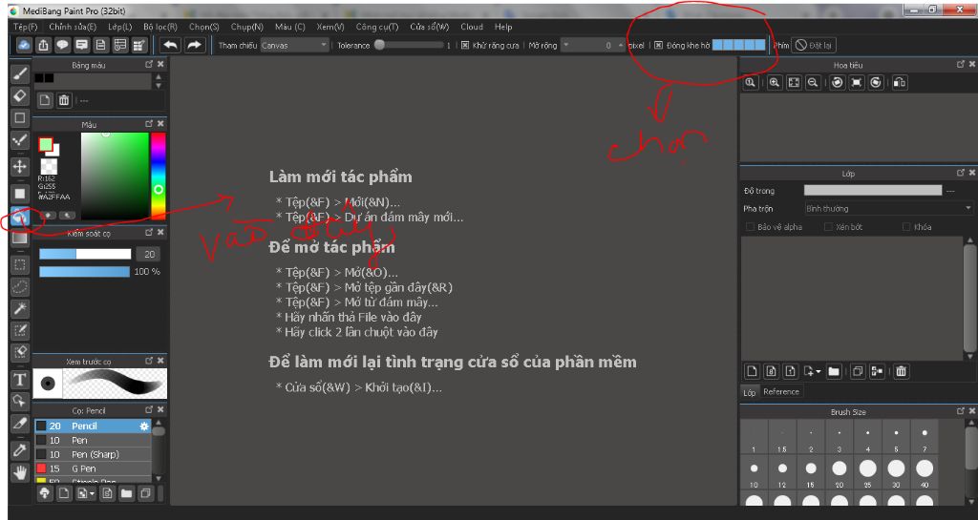Toggle Đóng khe hở checkbox
The width and height of the screenshot is (978, 520).
click(658, 45)
